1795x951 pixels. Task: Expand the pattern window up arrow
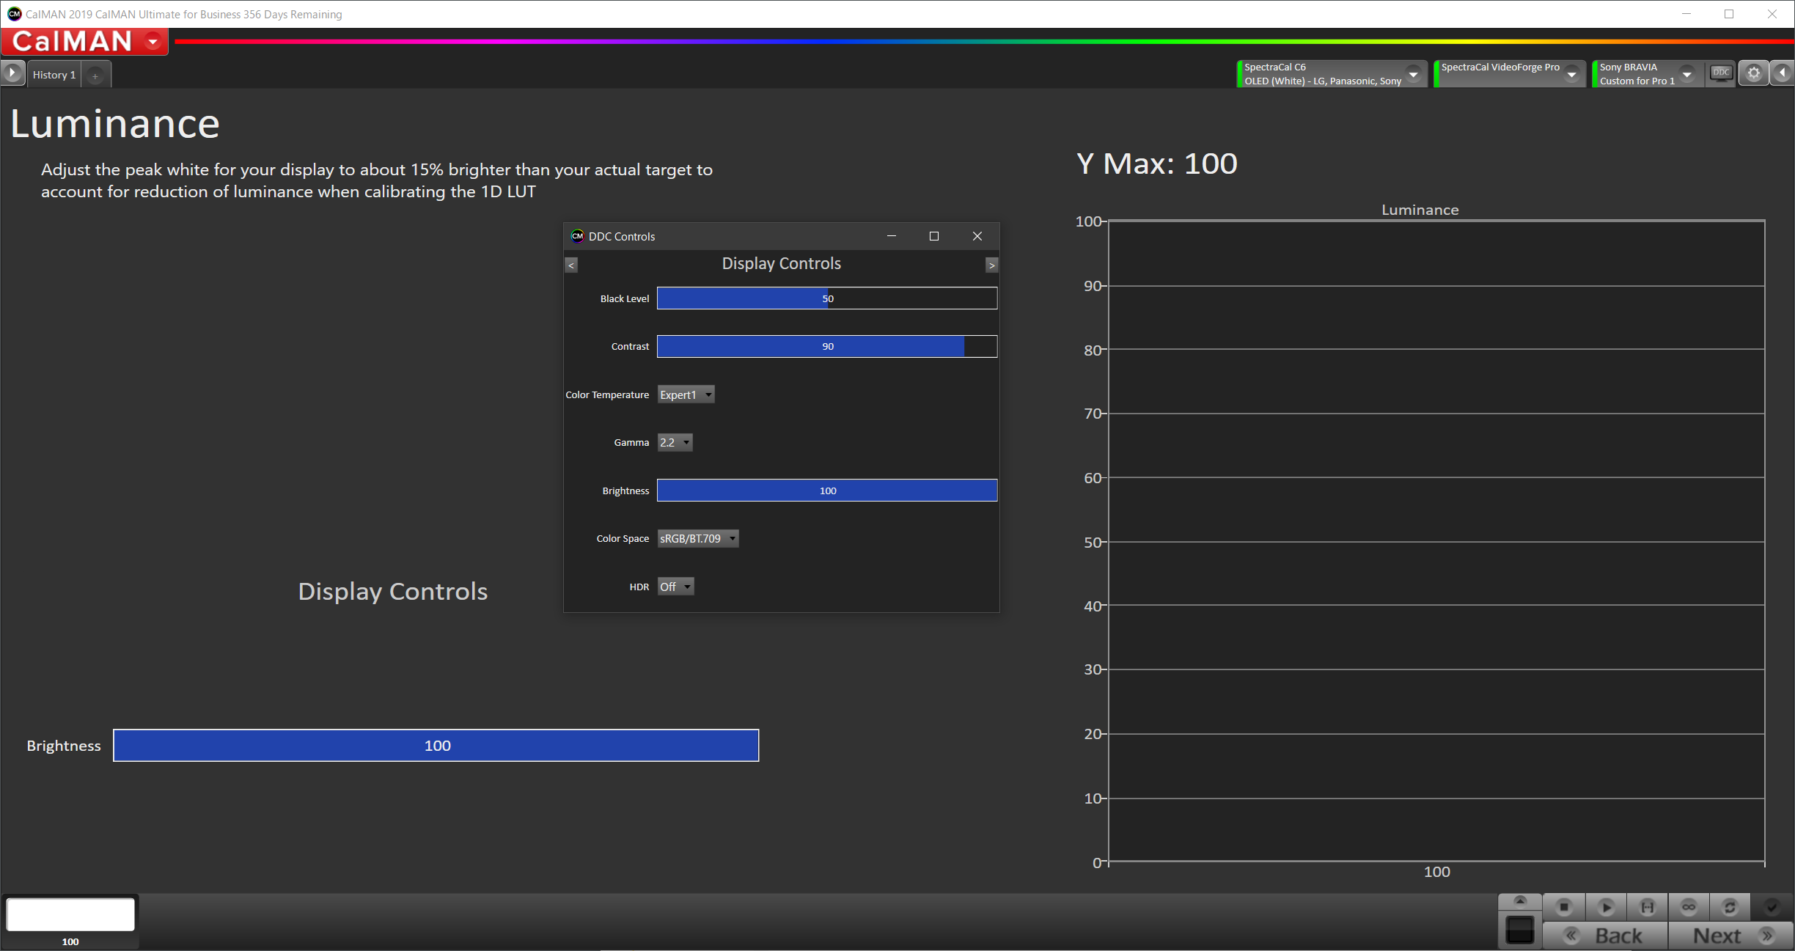[1520, 901]
